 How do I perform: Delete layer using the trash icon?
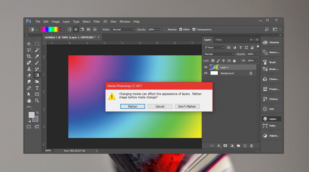[x=251, y=146]
